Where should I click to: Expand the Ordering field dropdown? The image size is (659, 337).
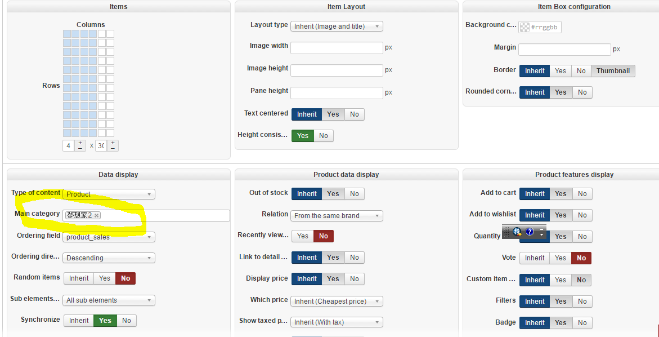click(x=109, y=237)
